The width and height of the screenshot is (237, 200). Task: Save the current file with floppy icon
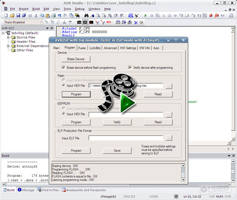[x=18, y=15]
